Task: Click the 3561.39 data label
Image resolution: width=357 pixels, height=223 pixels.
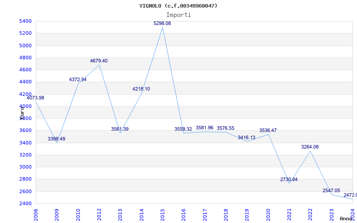Action: (120, 129)
